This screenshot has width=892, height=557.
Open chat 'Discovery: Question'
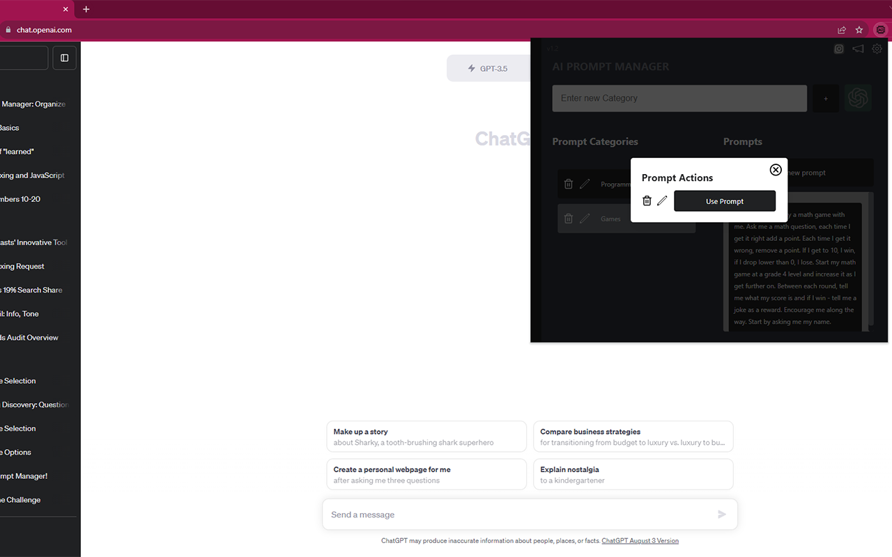pos(35,405)
